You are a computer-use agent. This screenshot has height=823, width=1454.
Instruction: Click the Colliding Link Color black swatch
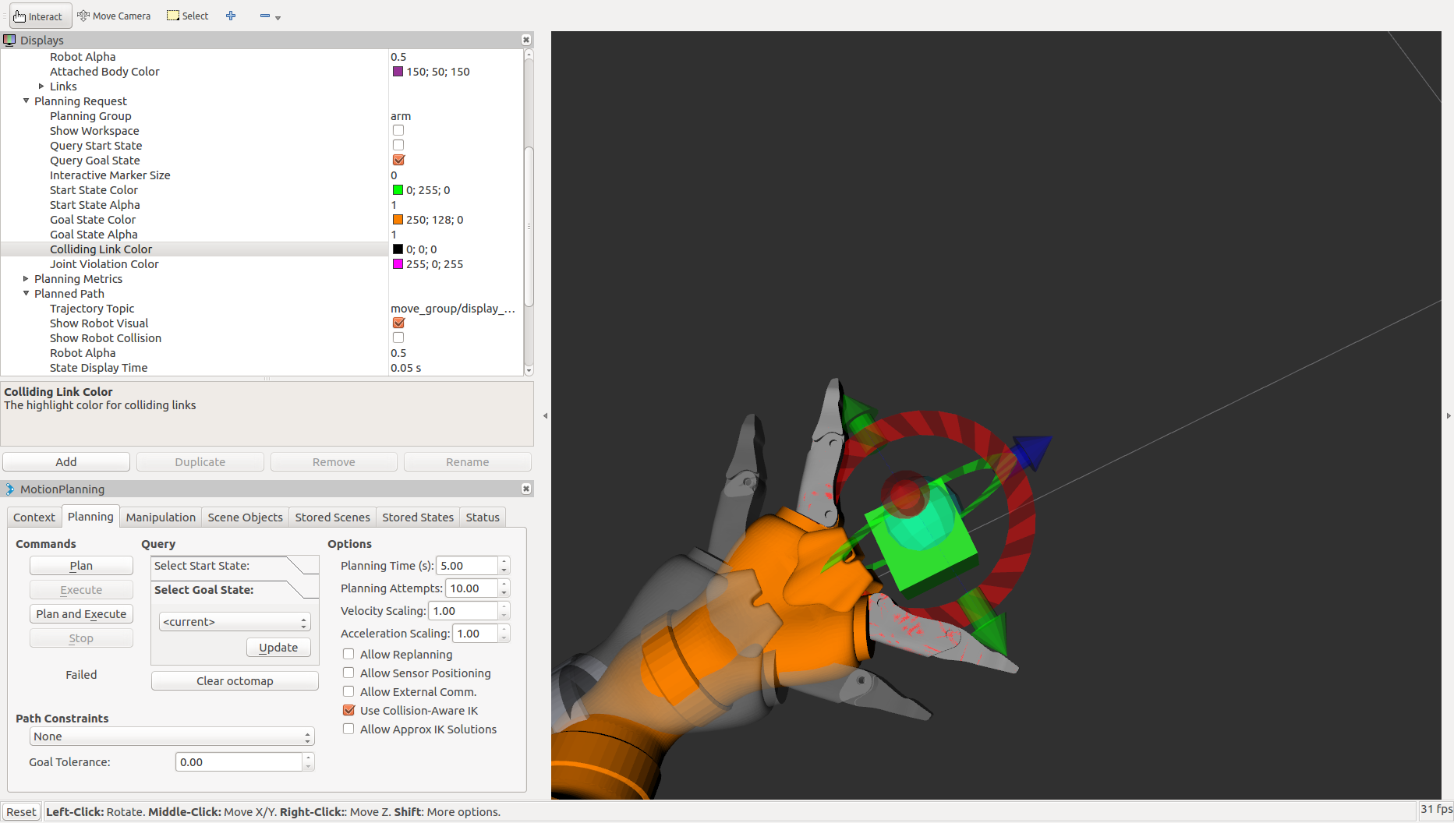398,249
